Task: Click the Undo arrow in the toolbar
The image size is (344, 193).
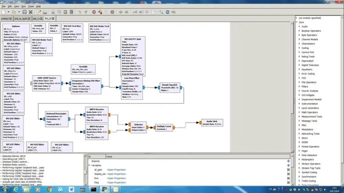Action: 79,12
